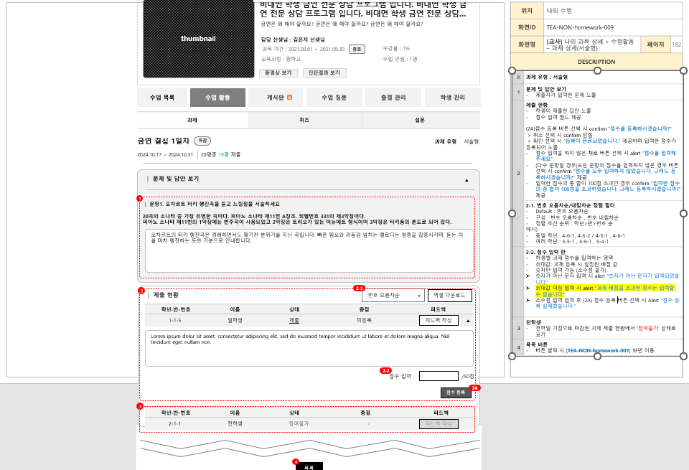This screenshot has width=689, height=470.
Task: Collapse the 문제 및 답안 보기 section arrow
Action: coord(467,179)
